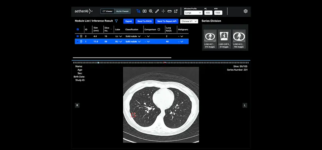Click the red nodule marker on CT image

point(133,115)
